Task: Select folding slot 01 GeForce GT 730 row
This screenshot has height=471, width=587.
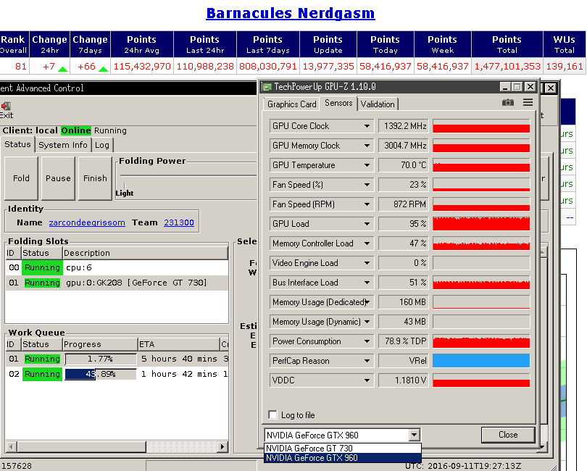Action: [117, 283]
